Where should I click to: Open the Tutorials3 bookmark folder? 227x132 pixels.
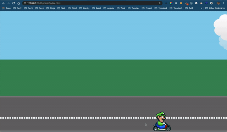click(x=176, y=8)
